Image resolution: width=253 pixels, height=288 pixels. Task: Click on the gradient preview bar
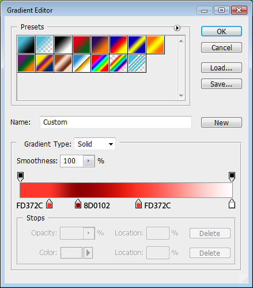126,190
